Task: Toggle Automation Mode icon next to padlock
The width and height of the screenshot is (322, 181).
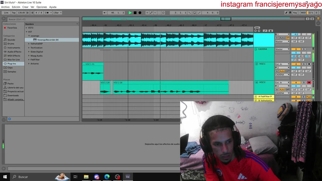Action: [265, 31]
